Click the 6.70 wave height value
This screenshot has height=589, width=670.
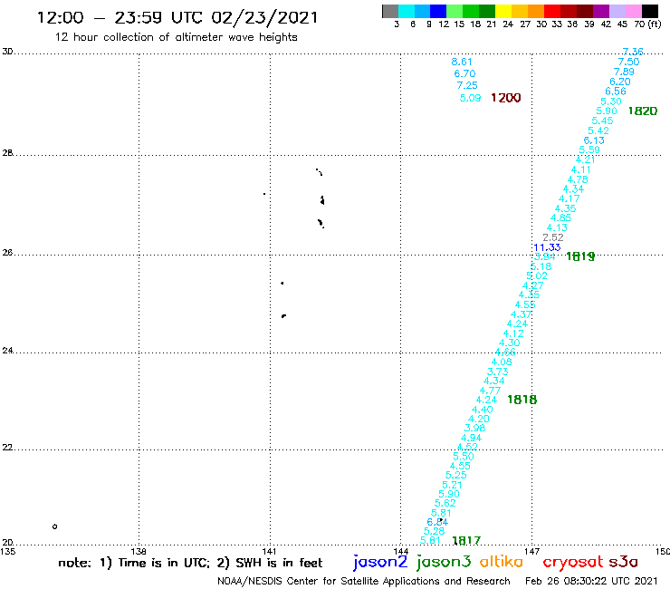click(464, 73)
